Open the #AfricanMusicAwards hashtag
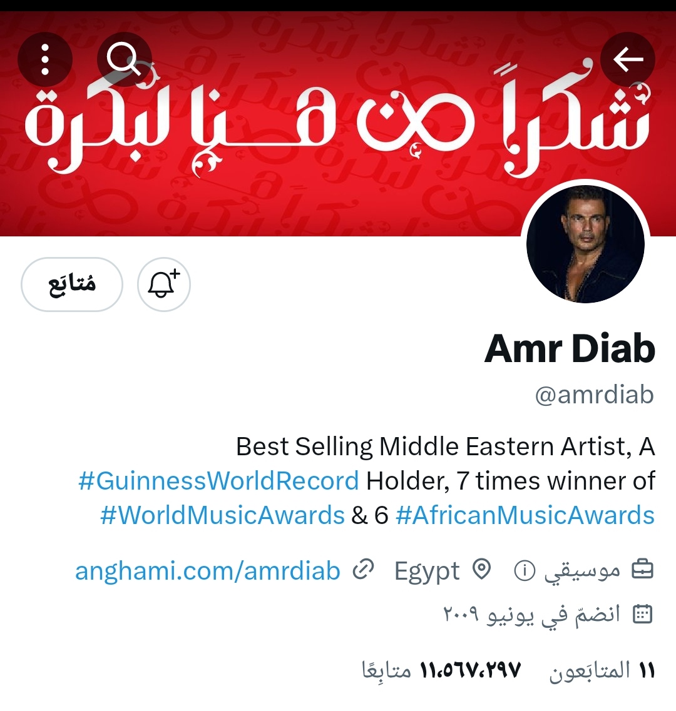The image size is (676, 711). click(525, 515)
